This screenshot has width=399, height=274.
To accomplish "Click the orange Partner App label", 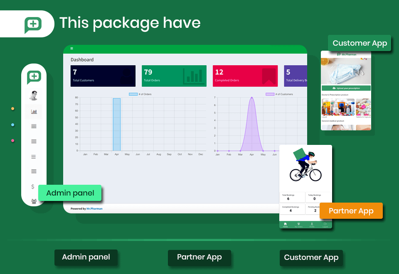I will [351, 211].
